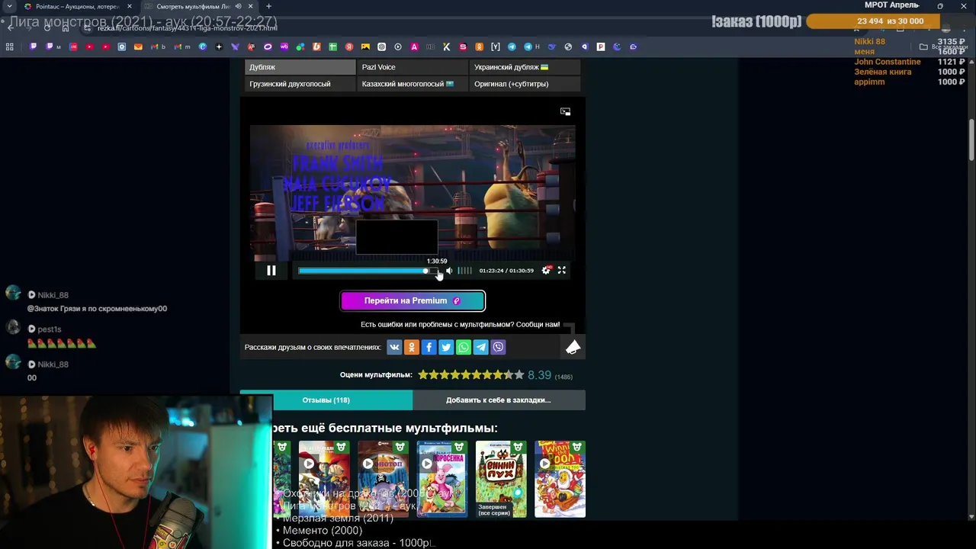Click the Перейти на Premium button
The height and width of the screenshot is (549, 976).
pyautogui.click(x=413, y=300)
